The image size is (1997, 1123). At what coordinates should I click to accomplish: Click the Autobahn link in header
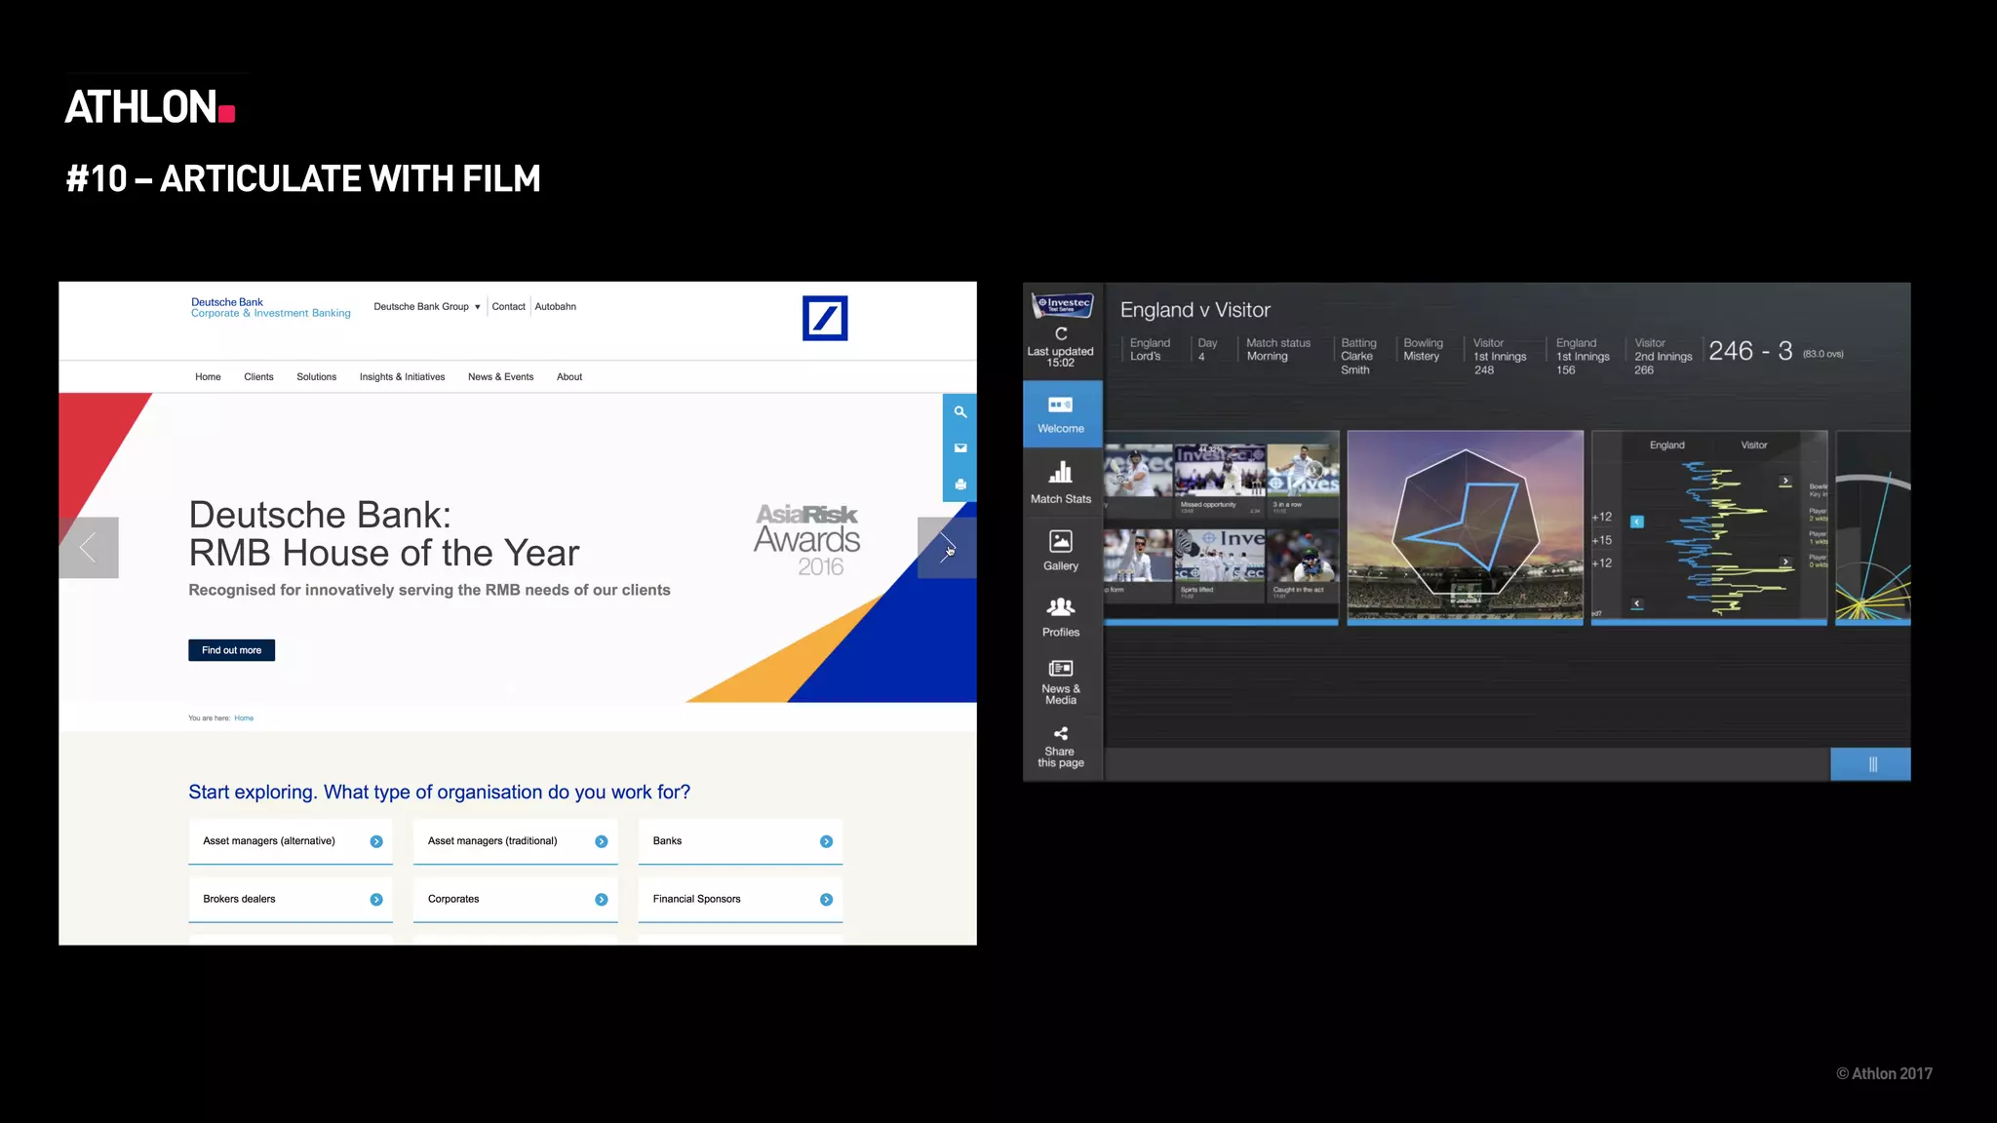[x=555, y=307]
